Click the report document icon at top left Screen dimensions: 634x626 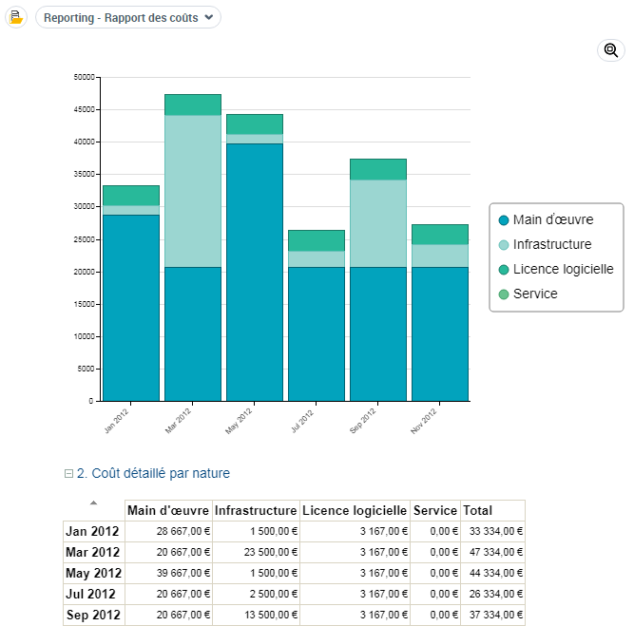pos(15,17)
